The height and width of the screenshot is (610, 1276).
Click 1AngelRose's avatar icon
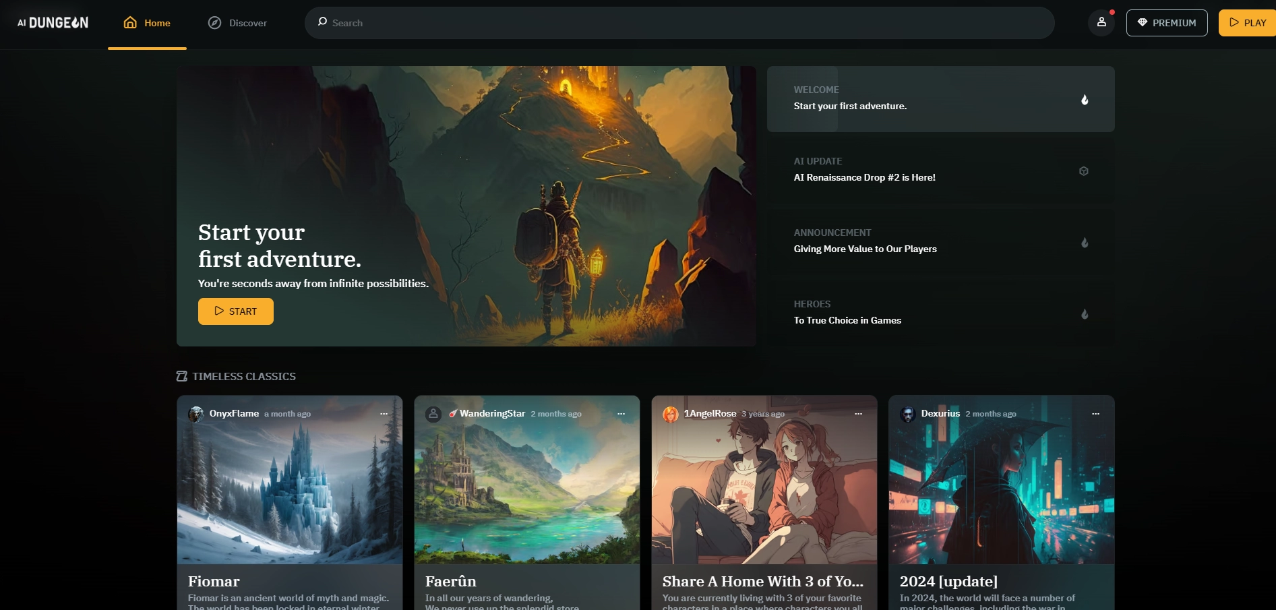click(671, 414)
